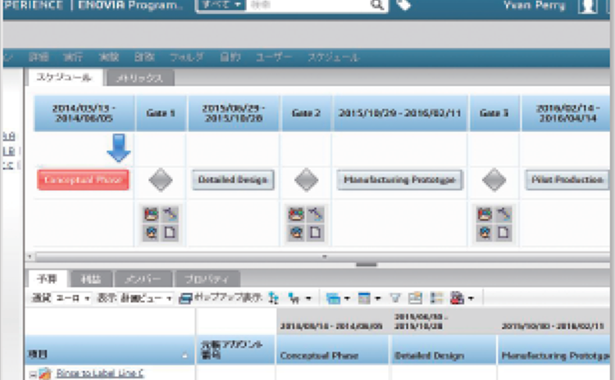
Task: Click the Manufacturing Prototype phase button
Action: tap(399, 180)
